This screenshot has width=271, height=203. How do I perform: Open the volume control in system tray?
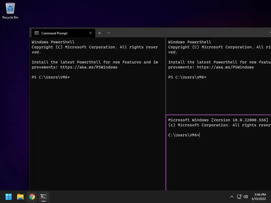click(x=245, y=197)
